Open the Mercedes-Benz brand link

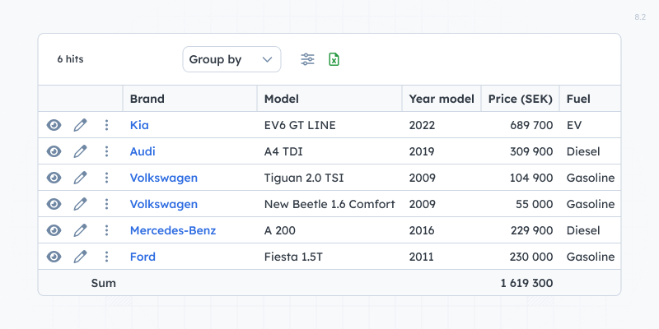click(173, 230)
